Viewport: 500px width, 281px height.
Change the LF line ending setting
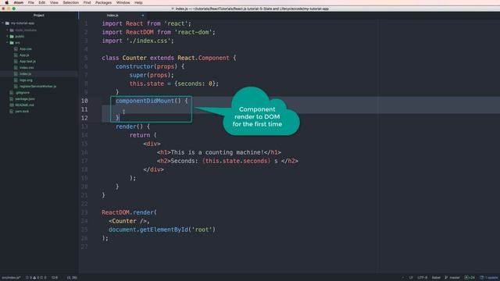point(411,278)
